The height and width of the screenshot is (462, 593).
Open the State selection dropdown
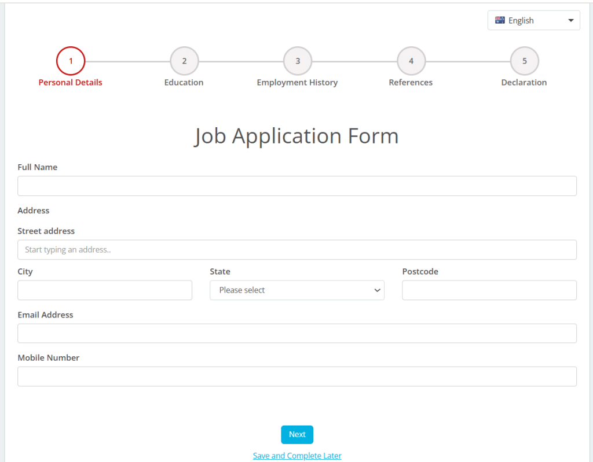(x=297, y=290)
